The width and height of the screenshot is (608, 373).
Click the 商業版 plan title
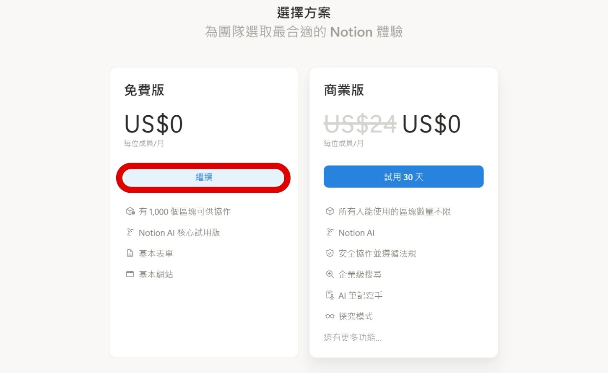tap(344, 90)
